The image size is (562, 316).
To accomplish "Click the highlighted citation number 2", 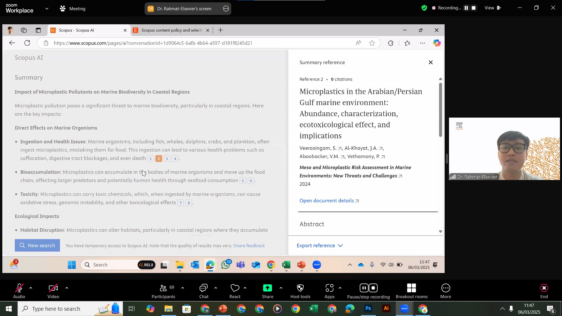I will click(x=159, y=159).
